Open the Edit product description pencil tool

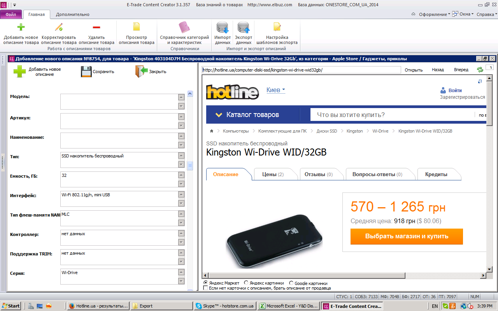[59, 27]
